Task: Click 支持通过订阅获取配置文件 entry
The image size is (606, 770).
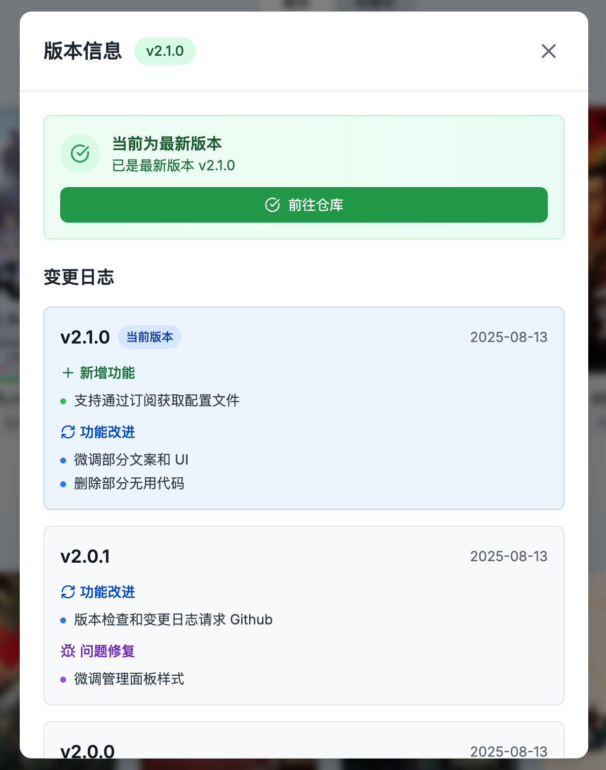Action: tap(157, 400)
